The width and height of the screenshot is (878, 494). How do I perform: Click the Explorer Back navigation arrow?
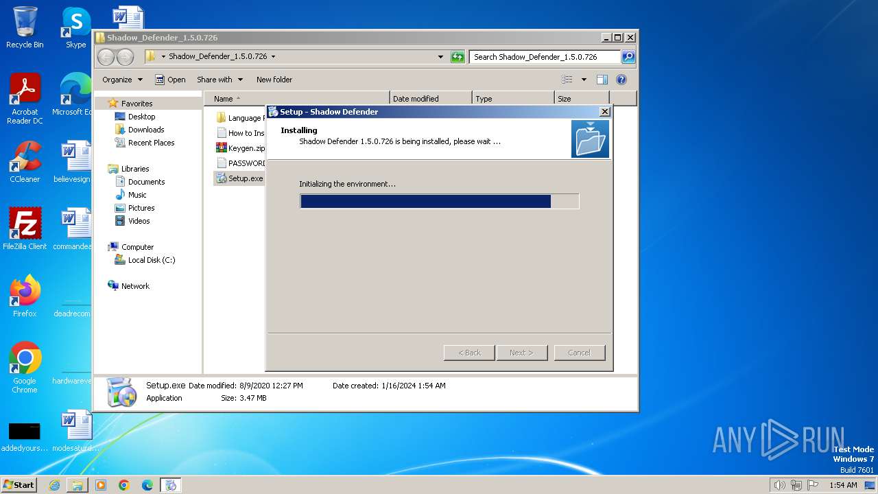point(106,57)
